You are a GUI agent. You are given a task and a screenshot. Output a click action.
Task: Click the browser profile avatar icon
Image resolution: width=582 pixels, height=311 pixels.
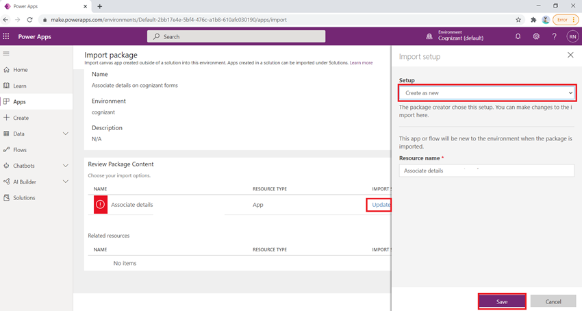pos(545,20)
